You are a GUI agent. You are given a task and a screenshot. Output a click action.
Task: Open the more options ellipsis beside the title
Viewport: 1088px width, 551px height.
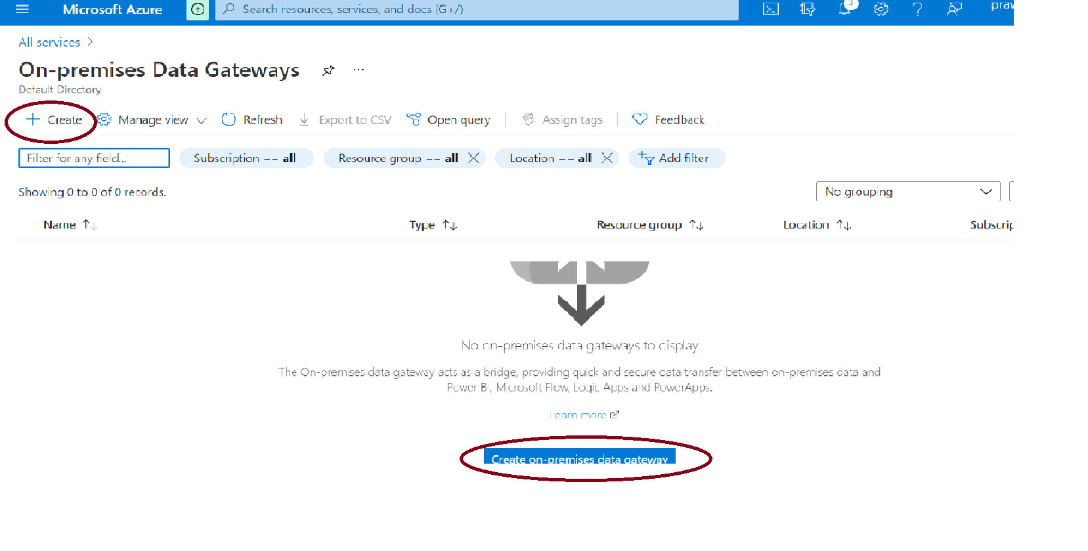click(359, 70)
